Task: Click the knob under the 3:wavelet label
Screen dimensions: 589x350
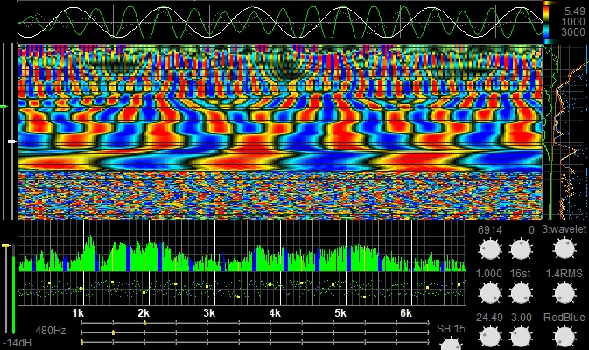Action: 564,249
